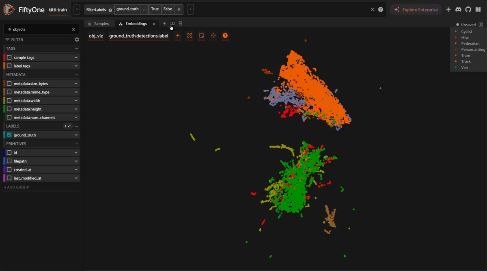Collapse the METADATA group
The image size is (487, 271).
[x=76, y=75]
